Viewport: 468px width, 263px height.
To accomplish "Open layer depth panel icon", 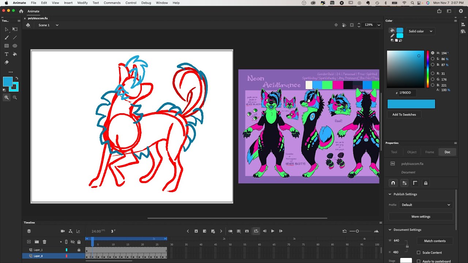I will [78, 231].
